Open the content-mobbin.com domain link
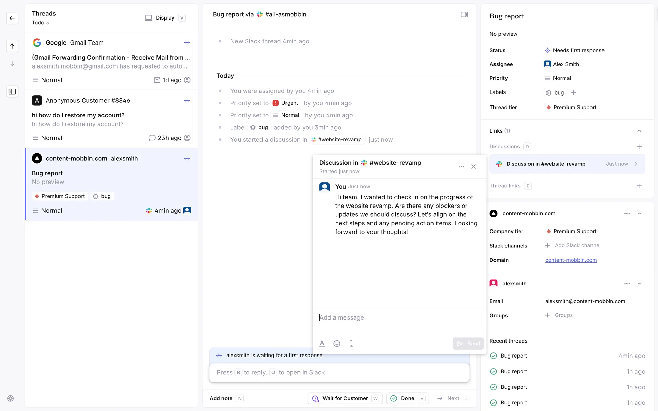Viewport: 658px width, 411px height. coord(571,260)
